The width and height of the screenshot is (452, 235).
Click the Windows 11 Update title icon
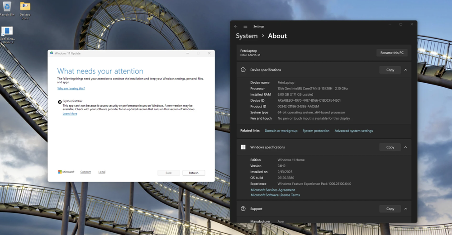(51, 53)
